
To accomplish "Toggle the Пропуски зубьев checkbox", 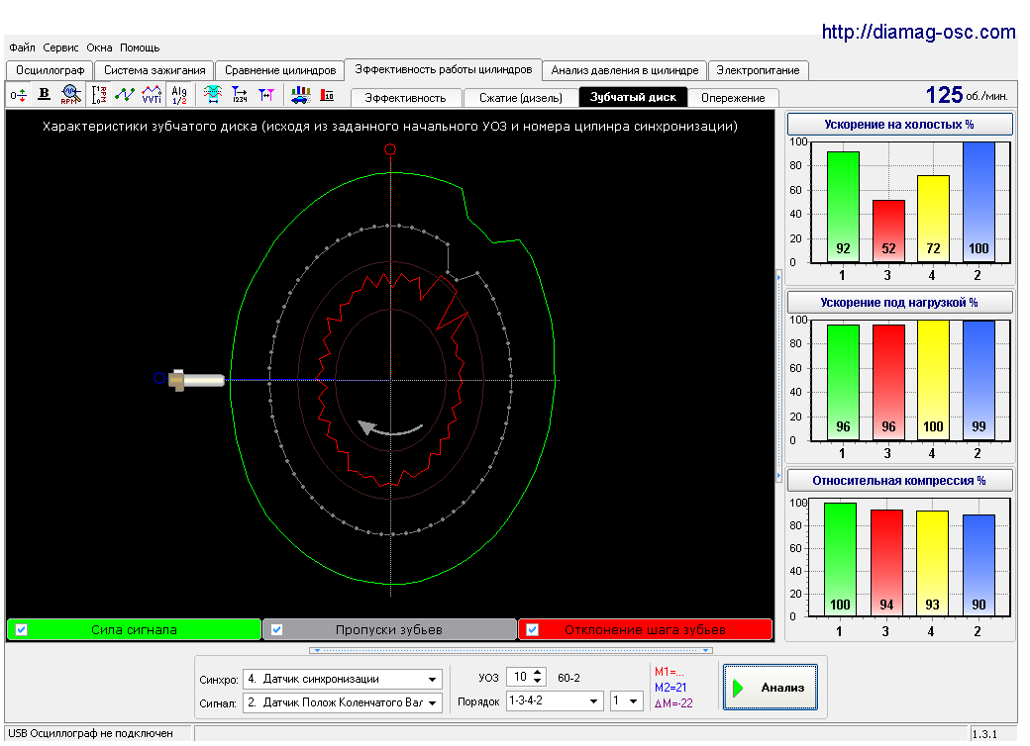I will click(276, 630).
